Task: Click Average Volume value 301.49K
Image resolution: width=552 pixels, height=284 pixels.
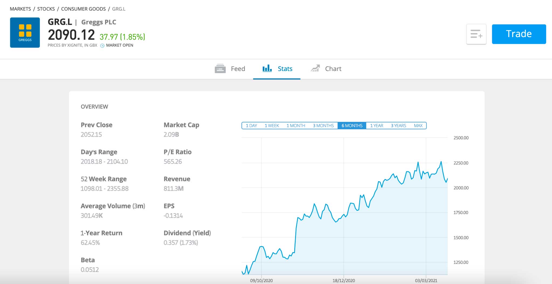Action: click(92, 216)
